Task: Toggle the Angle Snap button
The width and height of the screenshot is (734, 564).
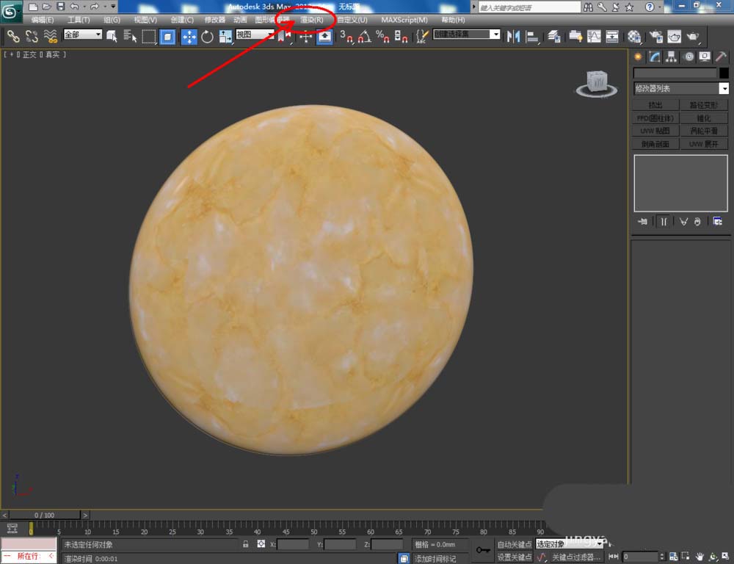Action: tap(365, 37)
